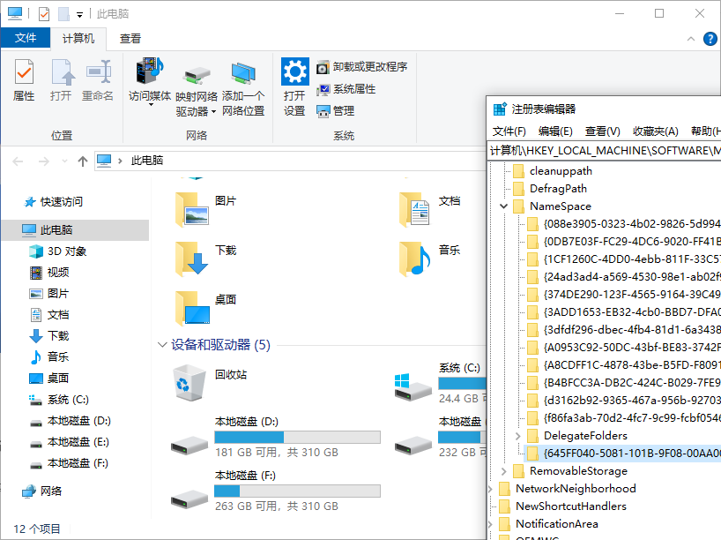
Task: Open the Recycle Bin icon in devices
Action: [190, 383]
